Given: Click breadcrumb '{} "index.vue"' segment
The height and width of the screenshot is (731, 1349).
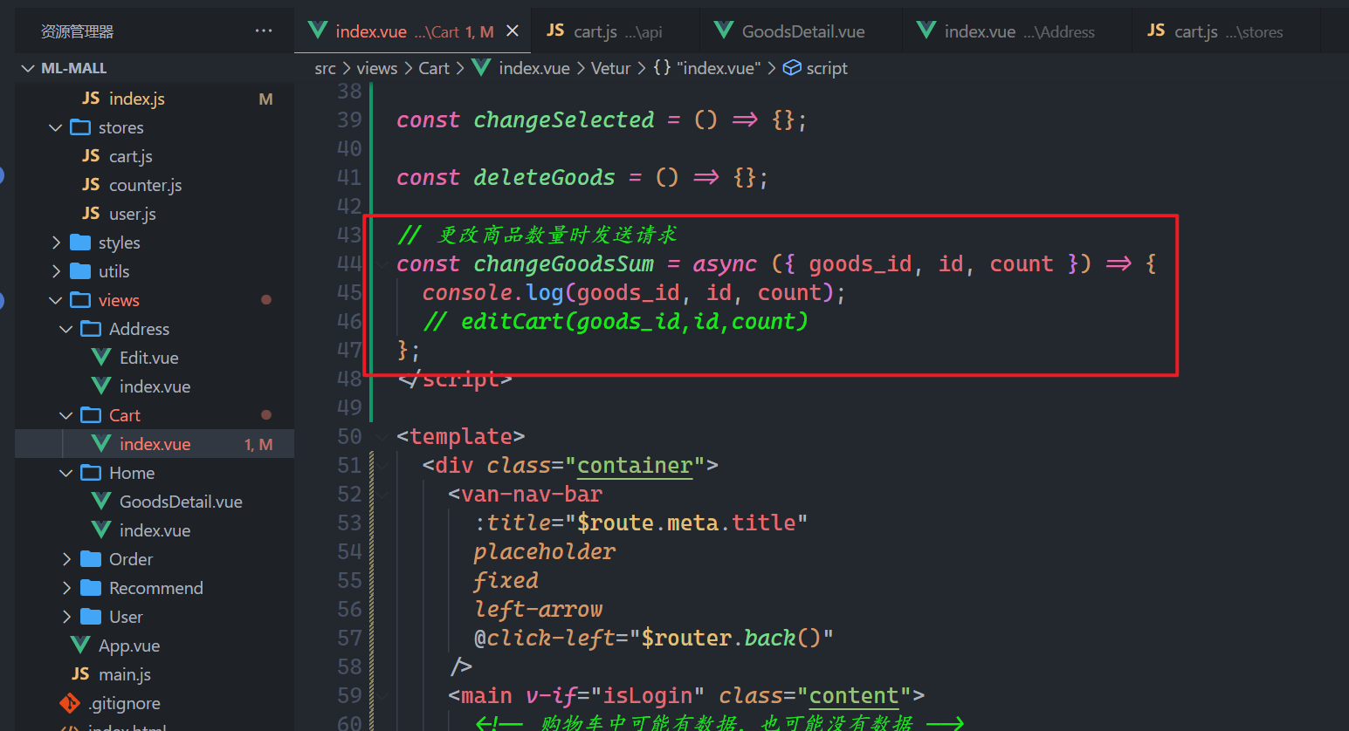Looking at the screenshot, I should click(707, 68).
